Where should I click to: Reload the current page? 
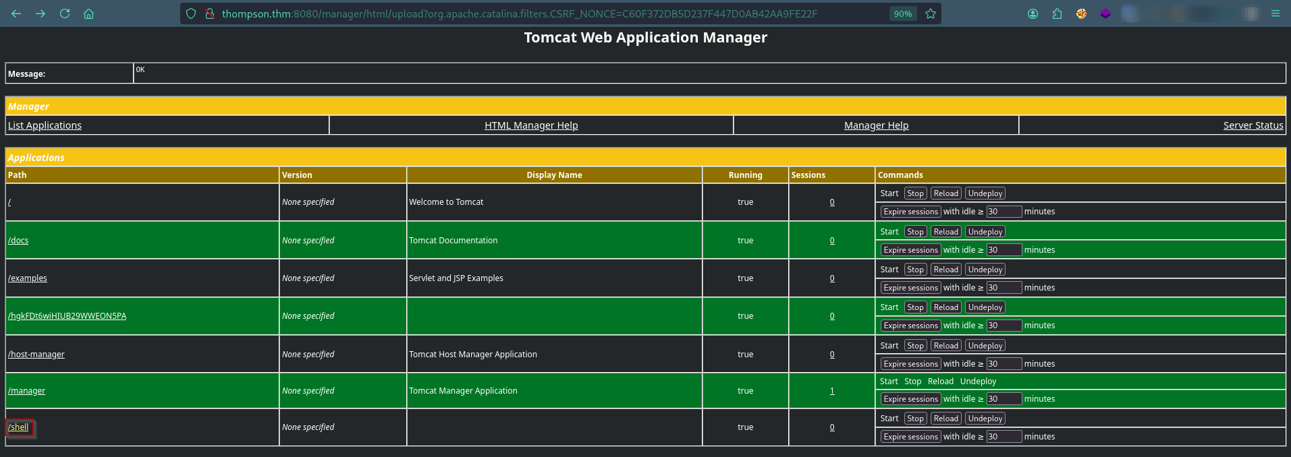[65, 13]
